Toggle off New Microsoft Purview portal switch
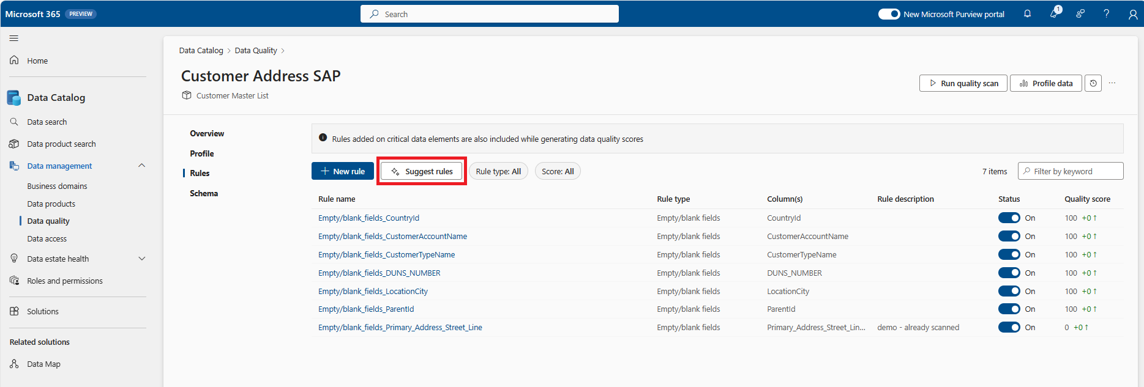1144x387 pixels. click(889, 14)
